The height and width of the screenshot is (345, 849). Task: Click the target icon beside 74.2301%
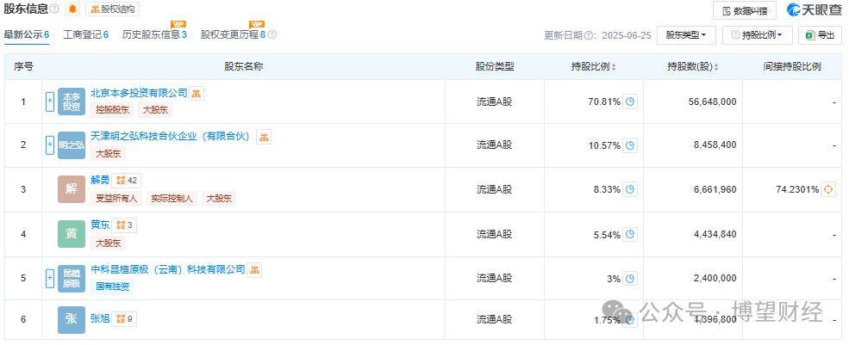(x=828, y=189)
